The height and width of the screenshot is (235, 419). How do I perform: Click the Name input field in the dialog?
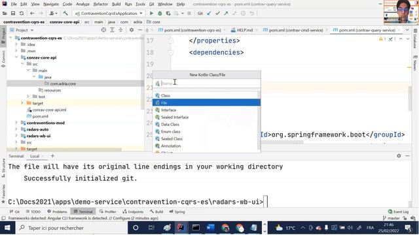(207, 84)
